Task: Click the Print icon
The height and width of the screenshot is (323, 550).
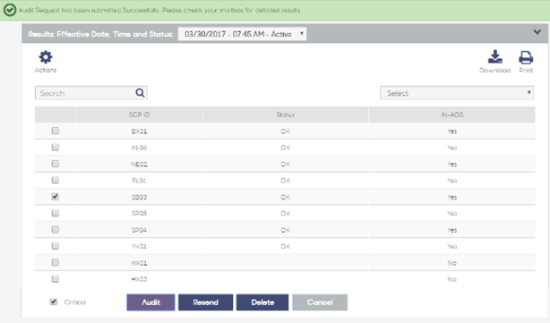Action: click(526, 57)
